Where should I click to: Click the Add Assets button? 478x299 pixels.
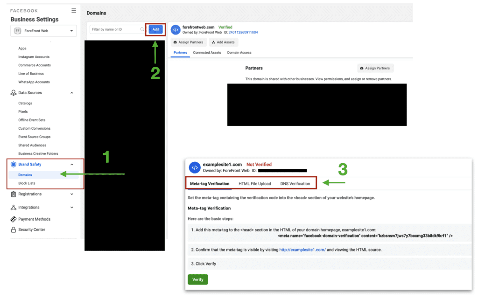pyautogui.click(x=223, y=42)
